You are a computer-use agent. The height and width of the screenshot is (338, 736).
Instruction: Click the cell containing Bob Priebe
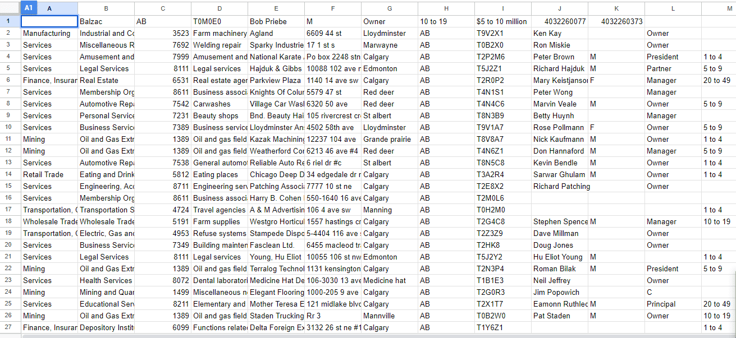[276, 21]
